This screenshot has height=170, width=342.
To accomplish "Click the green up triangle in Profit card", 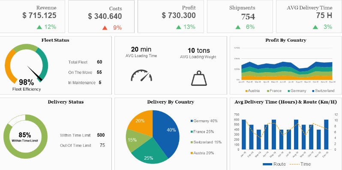I will [179, 27].
